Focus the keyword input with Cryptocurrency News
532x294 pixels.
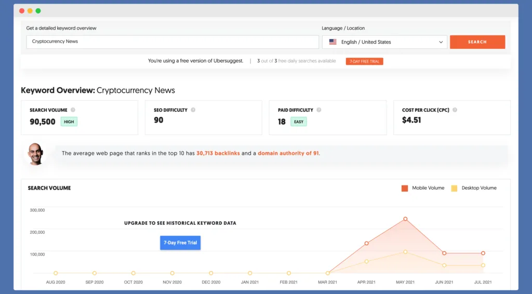click(172, 42)
